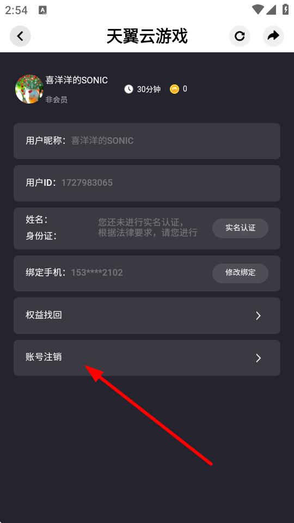This screenshot has width=294, height=523.
Task: Tap the back arrow button
Action: pyautogui.click(x=20, y=36)
